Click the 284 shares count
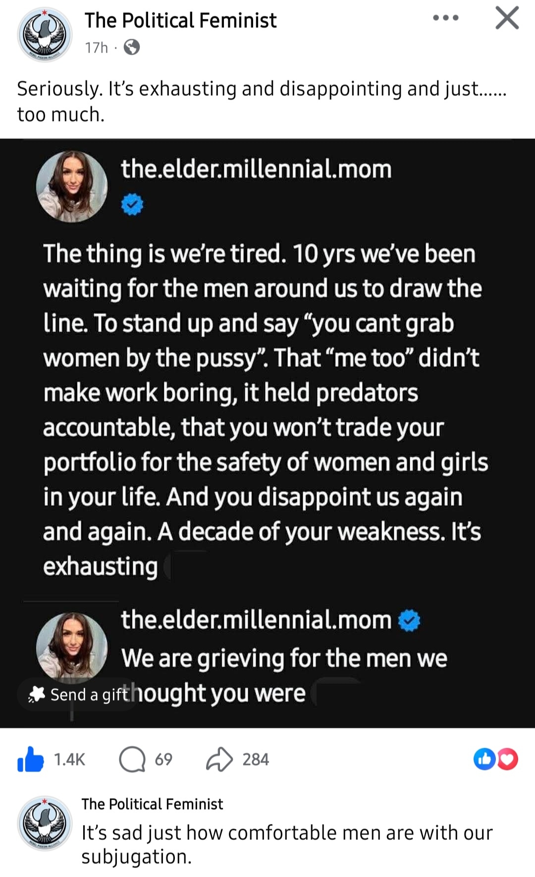This screenshot has width=535, height=877. (256, 760)
